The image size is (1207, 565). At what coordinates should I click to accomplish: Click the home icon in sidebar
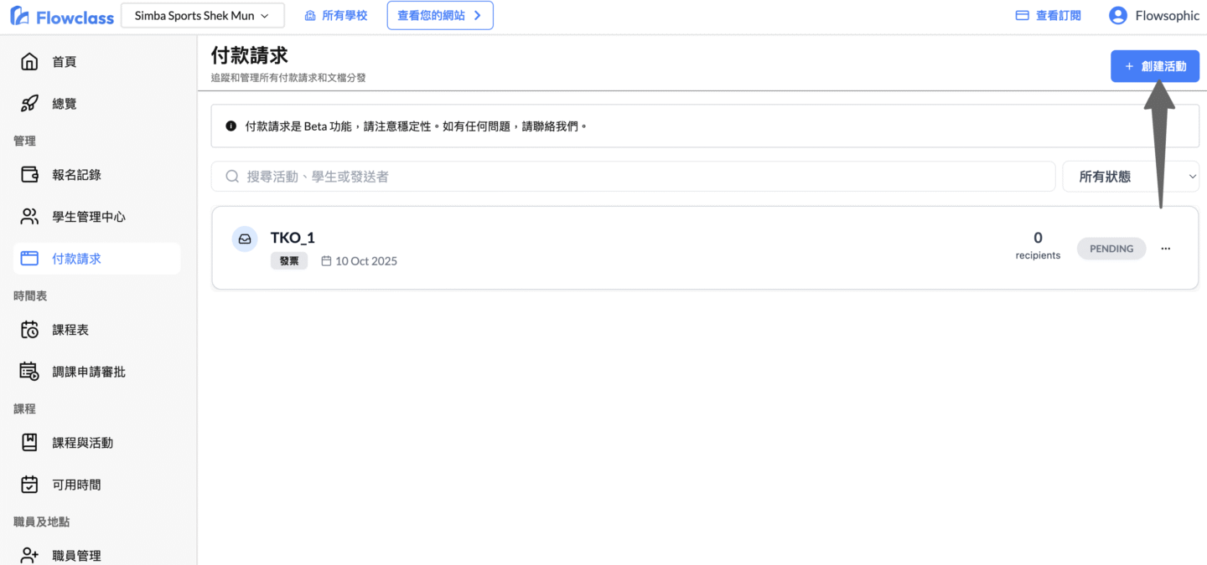[x=29, y=62]
